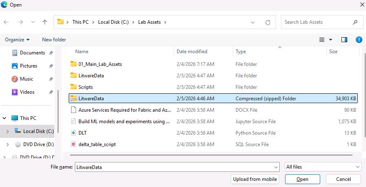The image size is (366, 187).
Task: Sort by the Size column
Action: click(333, 52)
